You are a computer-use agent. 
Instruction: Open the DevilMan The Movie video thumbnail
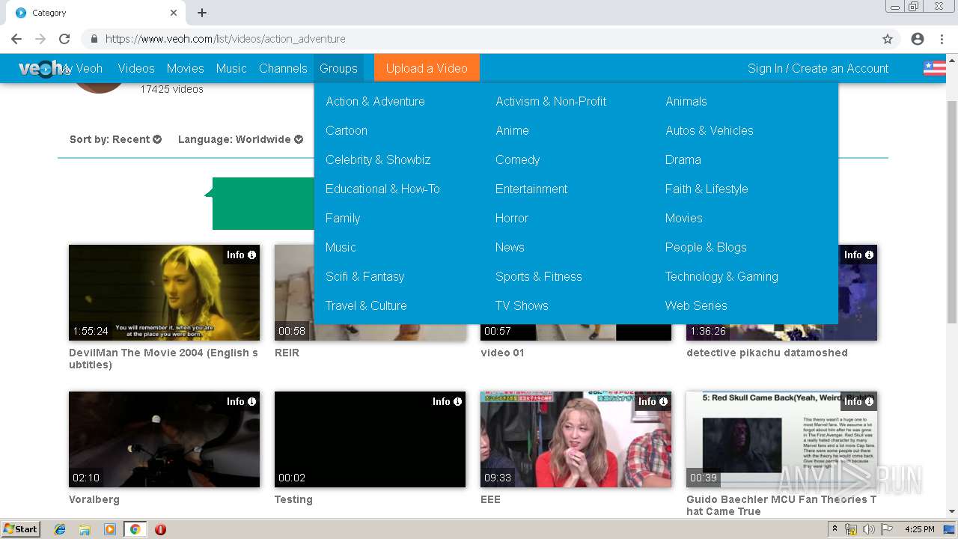(164, 293)
